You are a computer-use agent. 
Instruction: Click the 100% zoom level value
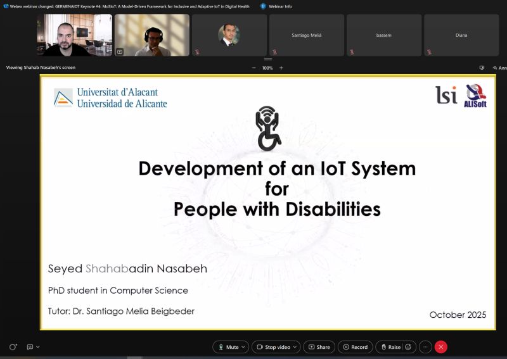(267, 68)
